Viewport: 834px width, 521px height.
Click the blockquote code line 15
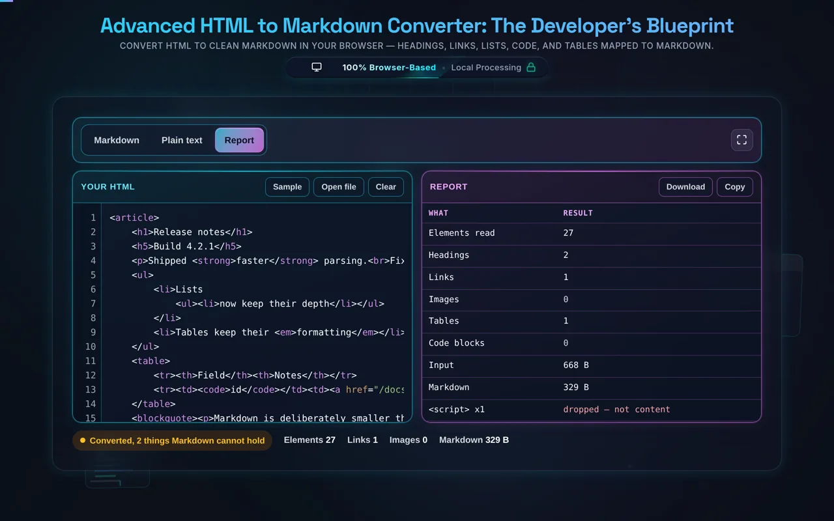[x=268, y=418]
